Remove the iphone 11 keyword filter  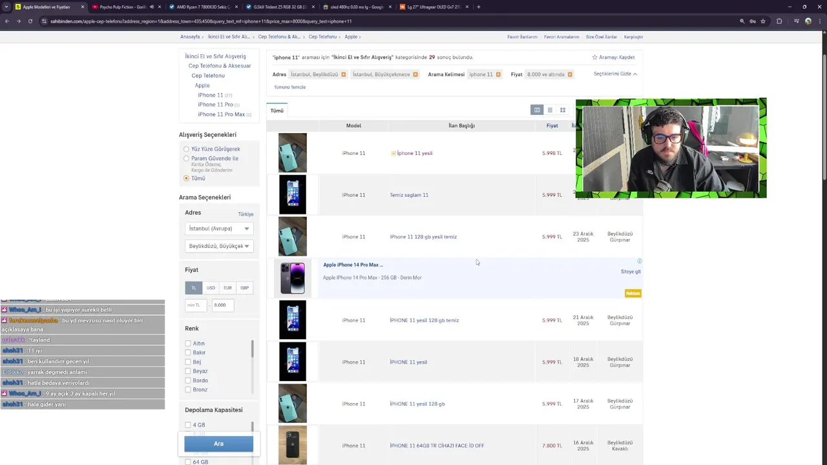click(x=498, y=74)
